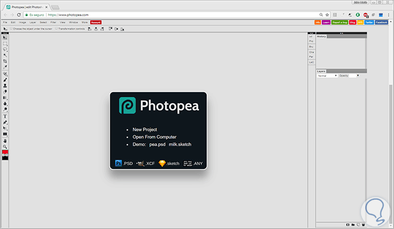Open the File menu
This screenshot has width=394, height=229.
coord(5,22)
